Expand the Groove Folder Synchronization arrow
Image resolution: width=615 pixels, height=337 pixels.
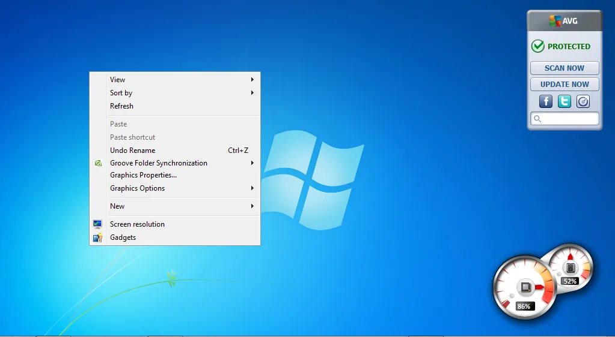pos(252,163)
